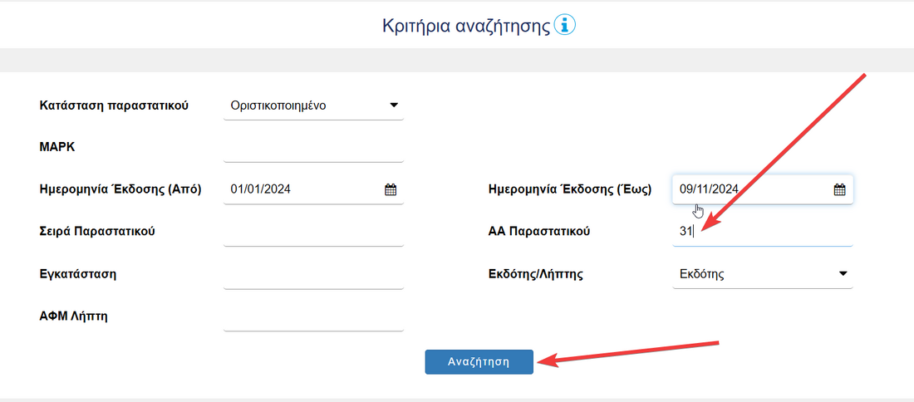The image size is (914, 402).
Task: Click the info icon beside Κριτήρια αναζήτησης
Action: (x=566, y=25)
